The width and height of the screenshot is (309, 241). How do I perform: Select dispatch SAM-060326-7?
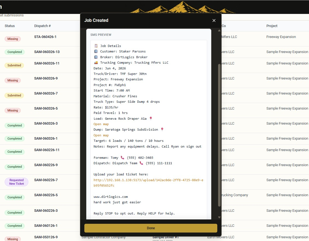(46, 93)
